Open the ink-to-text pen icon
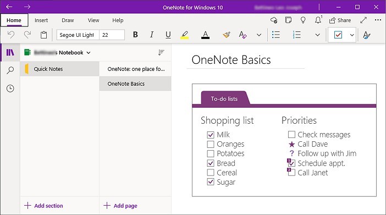The height and width of the screenshot is (215, 386). click(x=367, y=35)
